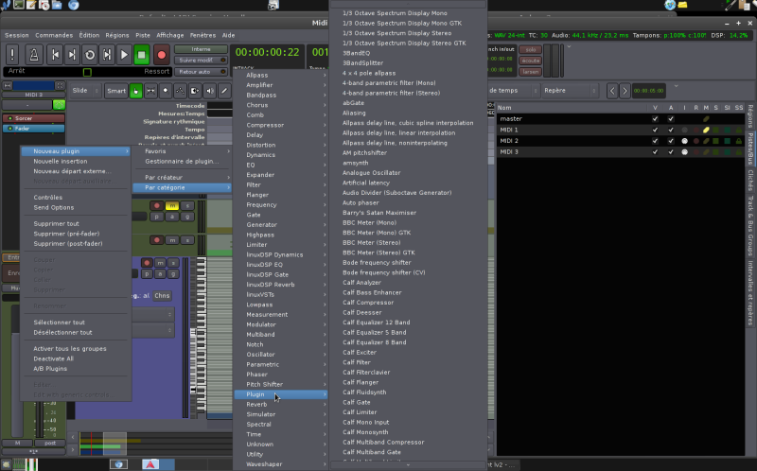This screenshot has width=757, height=471.
Task: Uncheck visibility checkbox for MIDI 1
Action: tap(655, 130)
